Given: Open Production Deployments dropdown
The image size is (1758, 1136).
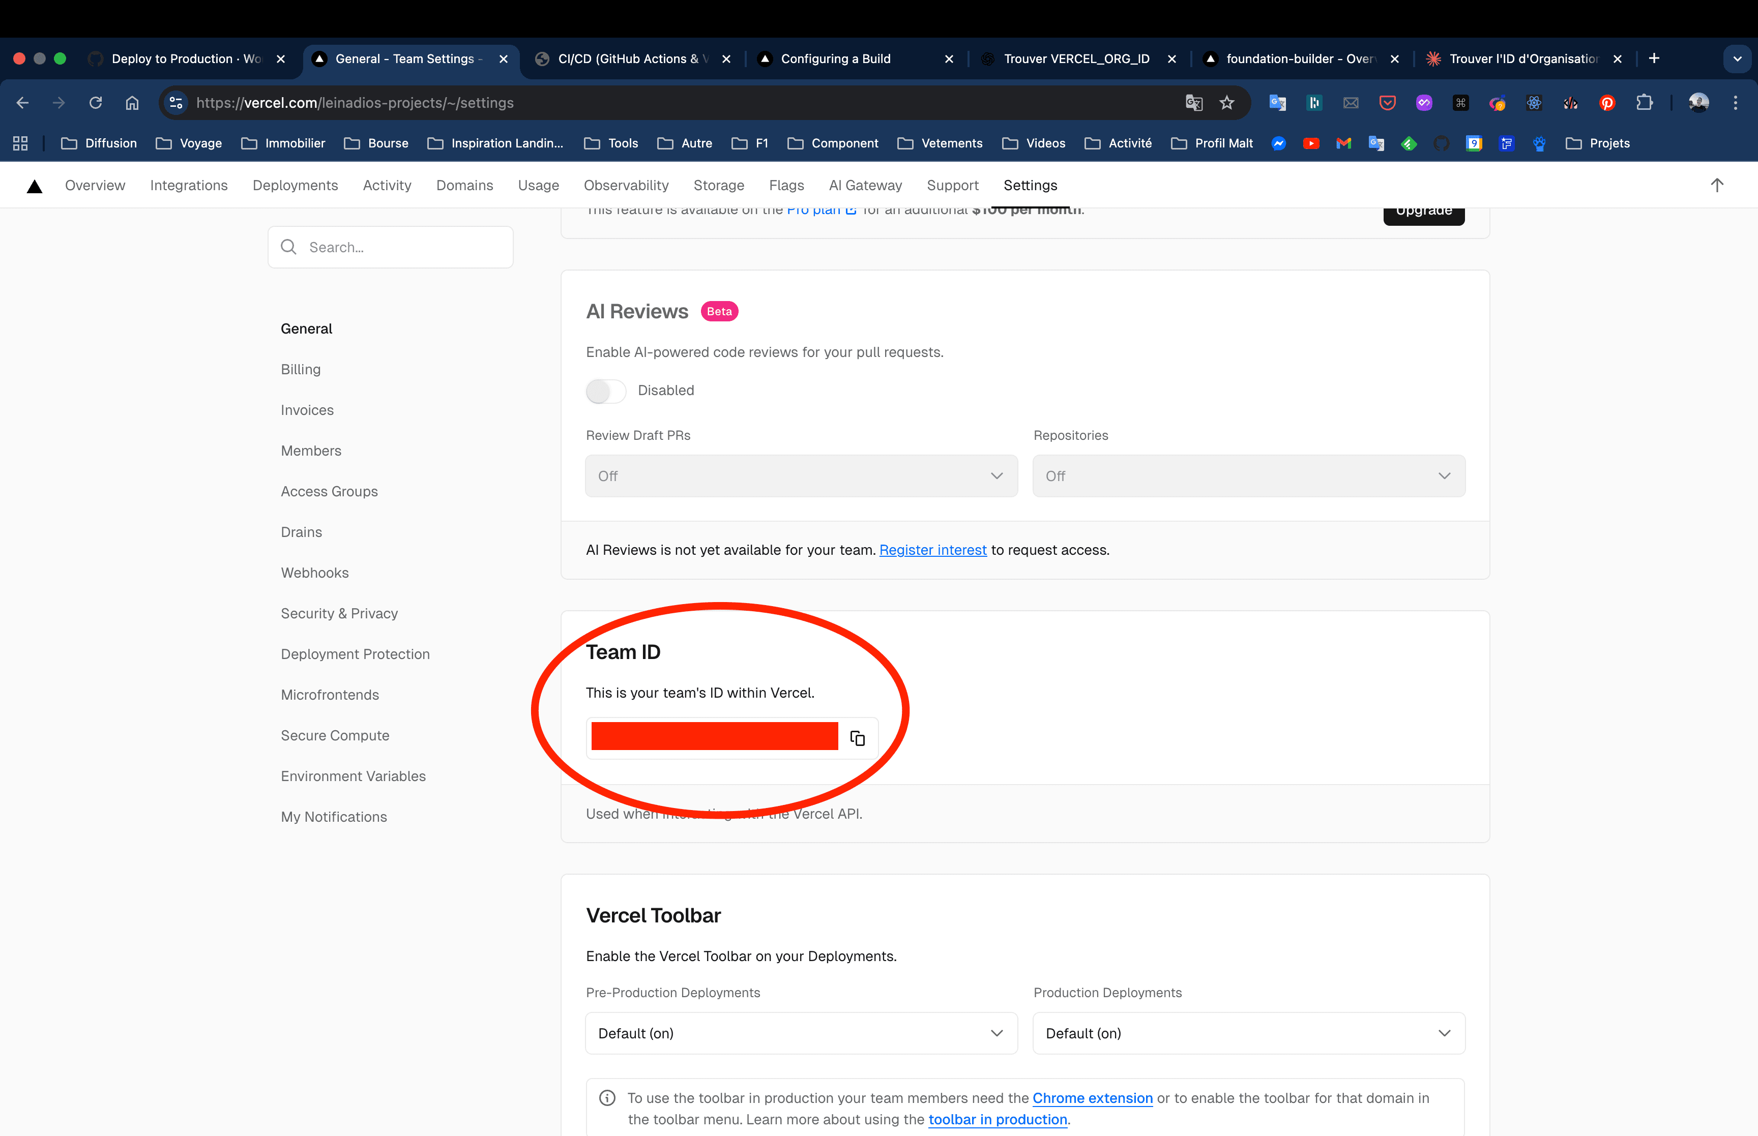Looking at the screenshot, I should click(x=1248, y=1033).
